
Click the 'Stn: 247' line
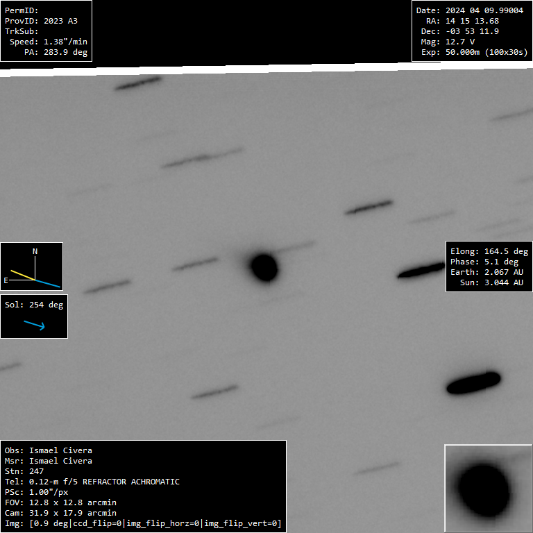pyautogui.click(x=24, y=471)
